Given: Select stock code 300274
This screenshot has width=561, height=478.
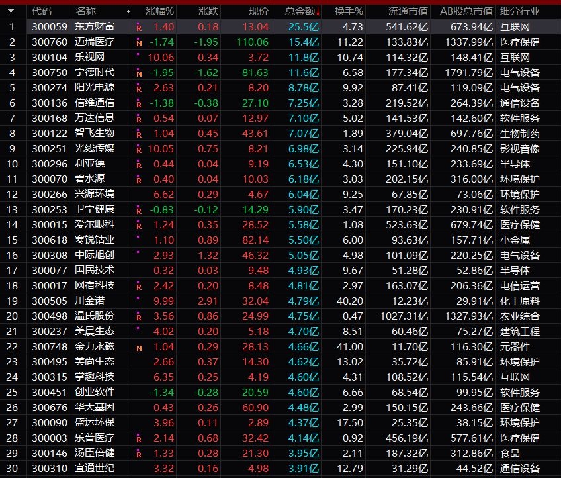Looking at the screenshot, I should (x=50, y=88).
